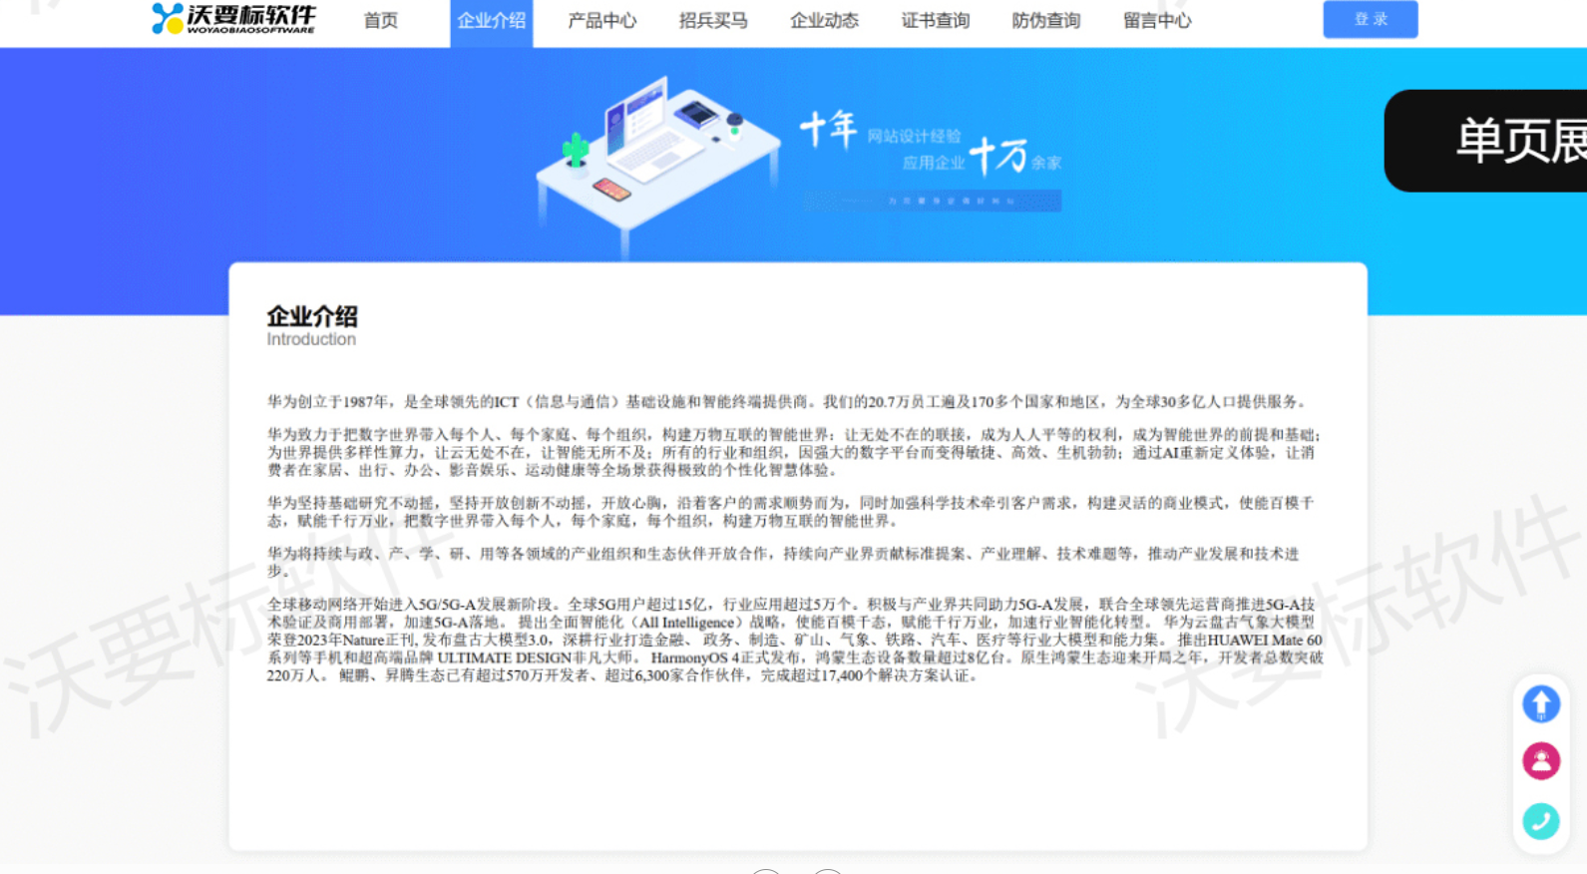Screen dimensions: 1587x874
Task: Click the 登录 button
Action: click(x=1371, y=19)
